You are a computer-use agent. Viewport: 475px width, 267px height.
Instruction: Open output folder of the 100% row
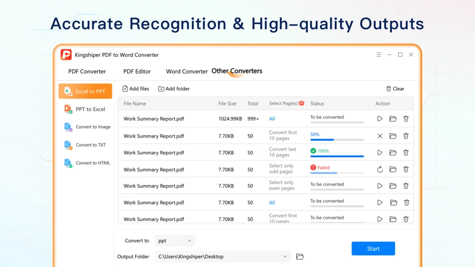tap(393, 153)
